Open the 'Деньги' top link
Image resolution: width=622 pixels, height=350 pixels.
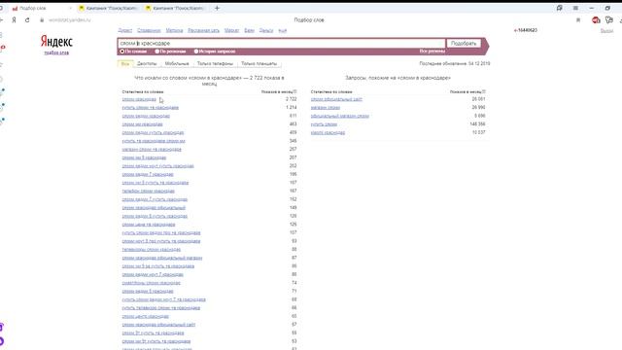click(266, 30)
